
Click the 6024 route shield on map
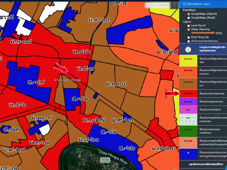point(105,161)
